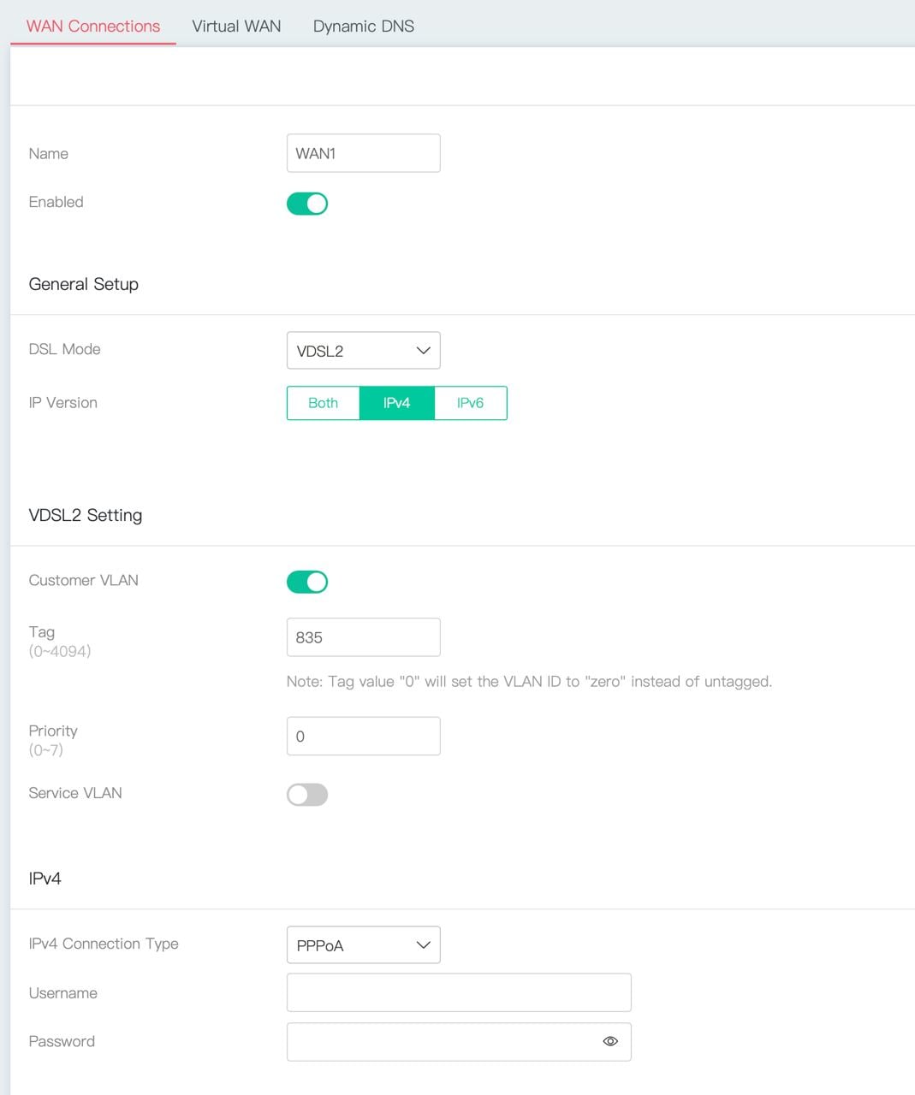The width and height of the screenshot is (915, 1095).
Task: Show password with the eye icon
Action: point(610,1041)
